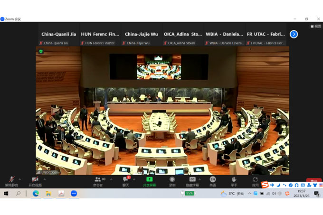Image resolution: width=323 pixels, height=215 pixels.
Task: Select the China-Jiajie Wu participant tile
Action: tap(142, 34)
